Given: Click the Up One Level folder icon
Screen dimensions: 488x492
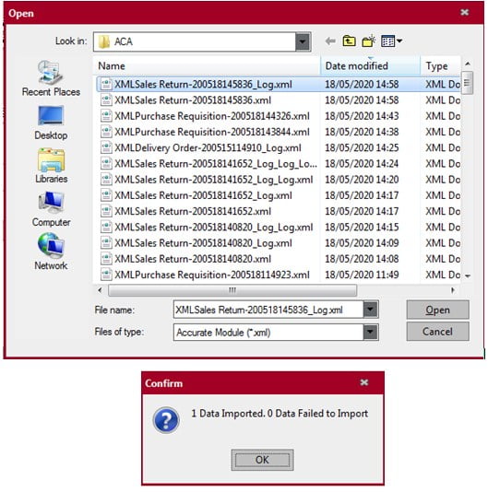Looking at the screenshot, I should tap(349, 41).
